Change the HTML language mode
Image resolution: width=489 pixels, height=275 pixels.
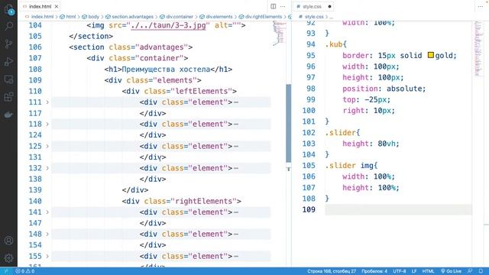(428, 271)
